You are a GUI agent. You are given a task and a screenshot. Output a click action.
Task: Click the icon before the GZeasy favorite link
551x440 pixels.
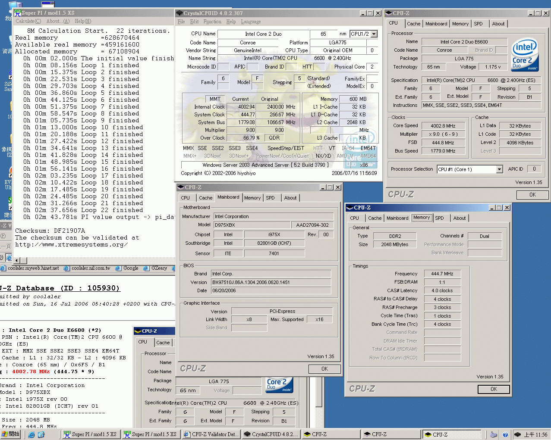(x=146, y=268)
